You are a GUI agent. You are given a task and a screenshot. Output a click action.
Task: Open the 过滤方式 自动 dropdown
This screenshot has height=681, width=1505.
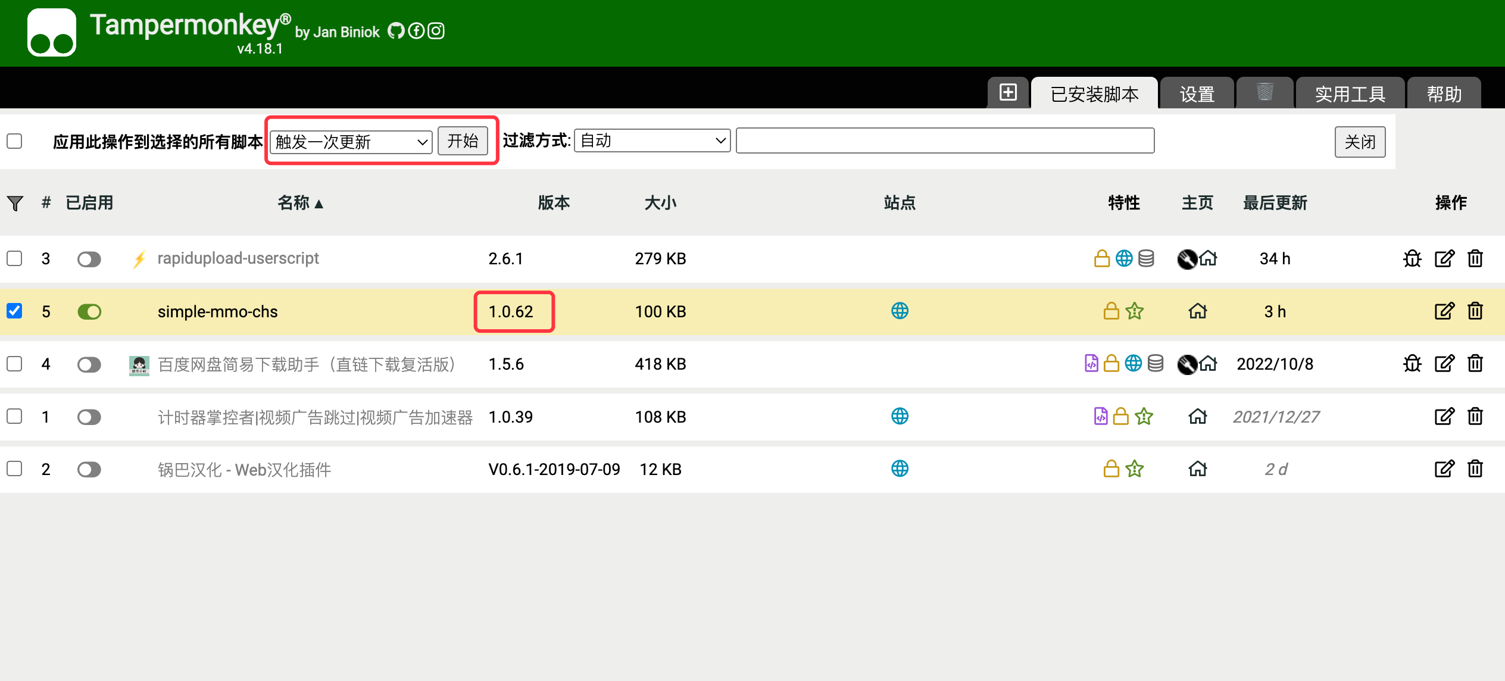click(x=652, y=140)
